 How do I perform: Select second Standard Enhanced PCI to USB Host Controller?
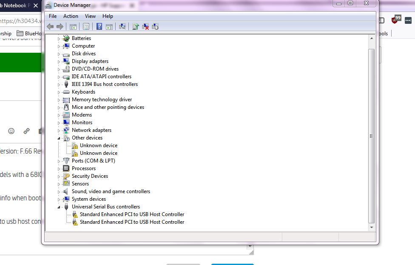132,222
